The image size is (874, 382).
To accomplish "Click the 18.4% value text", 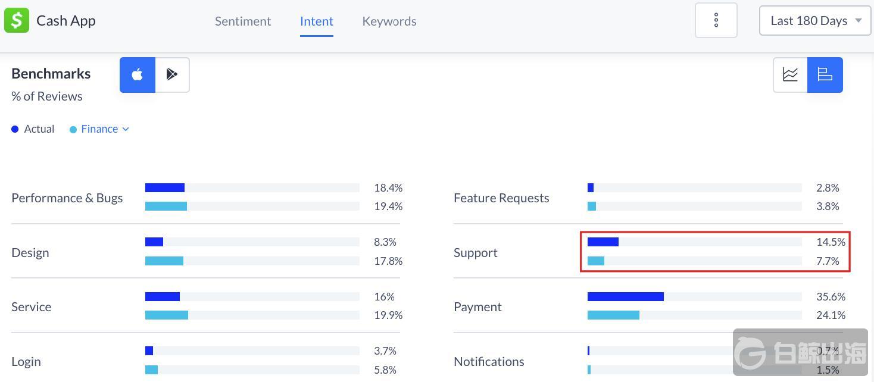I will pyautogui.click(x=388, y=188).
